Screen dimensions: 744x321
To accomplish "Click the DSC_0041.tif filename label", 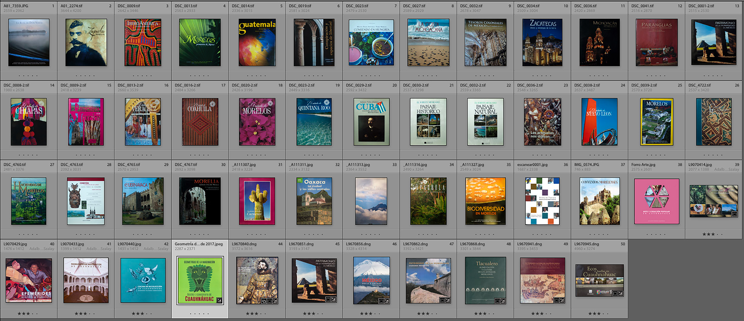I will pos(642,6).
